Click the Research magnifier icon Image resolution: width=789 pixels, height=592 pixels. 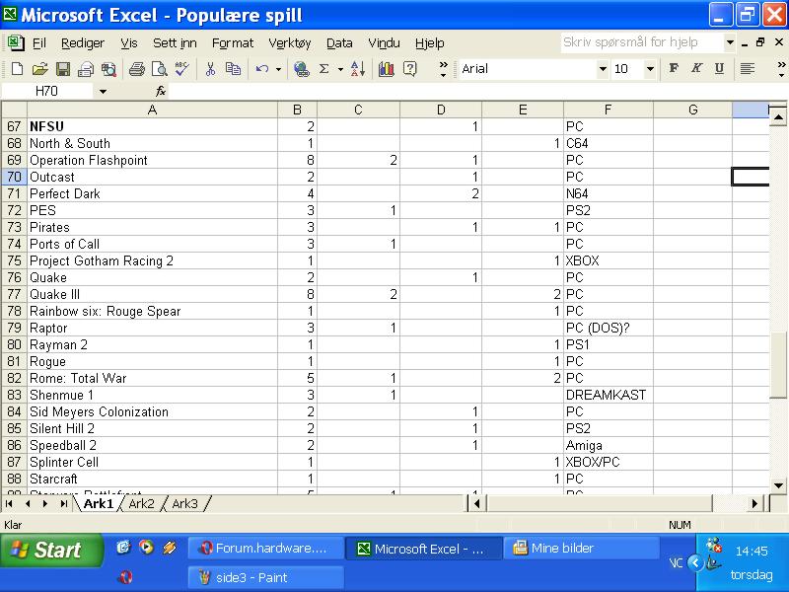[108, 69]
